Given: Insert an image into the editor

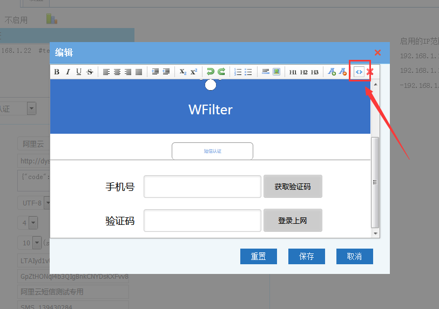Looking at the screenshot, I should tap(276, 72).
